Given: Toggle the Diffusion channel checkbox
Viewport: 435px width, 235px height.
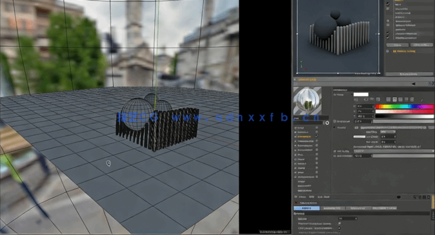Looking at the screenshot, I should 316,132.
